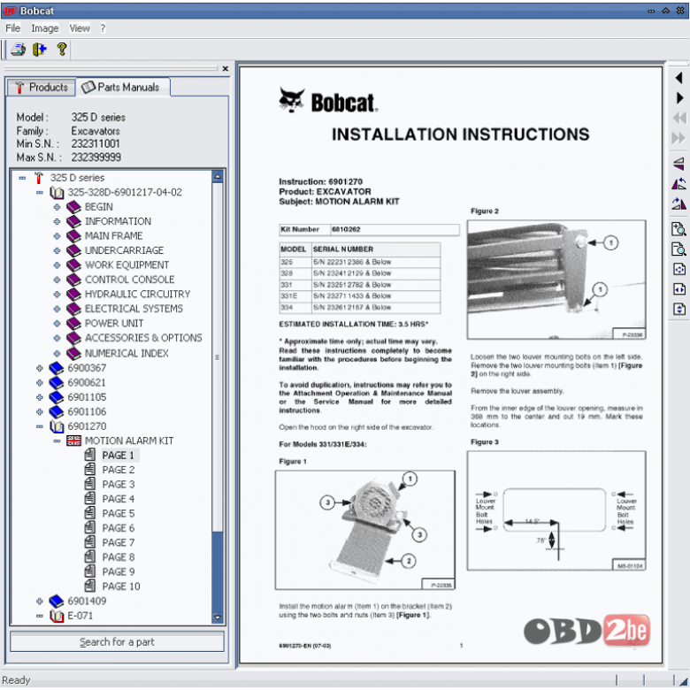Expand the ELECTRICAL SYSTEMS section
The width and height of the screenshot is (690, 690).
pos(57,309)
